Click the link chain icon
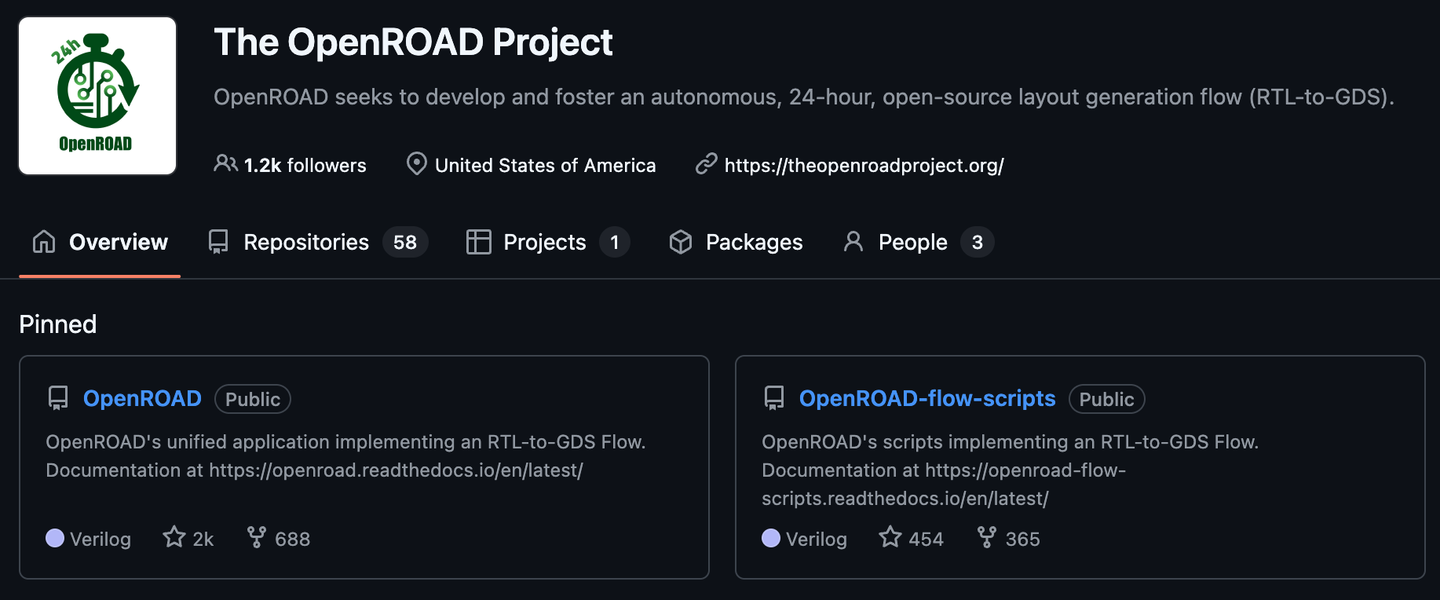1440x600 pixels. tap(707, 164)
